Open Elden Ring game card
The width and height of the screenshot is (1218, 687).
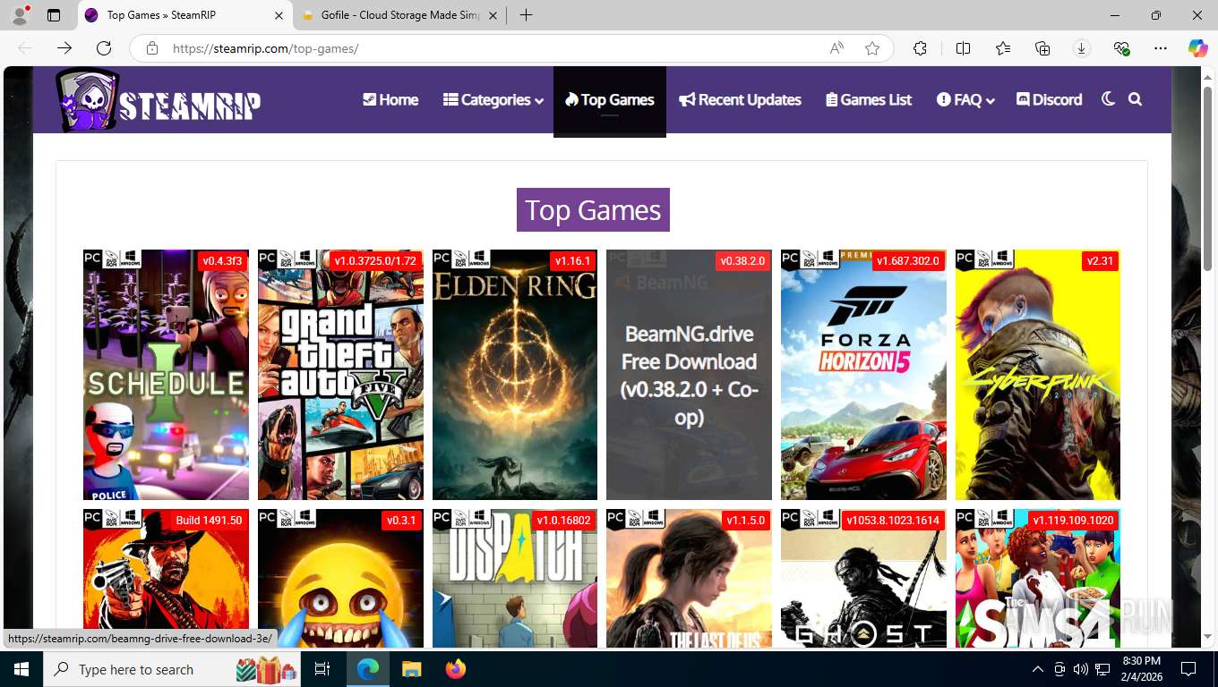[515, 375]
